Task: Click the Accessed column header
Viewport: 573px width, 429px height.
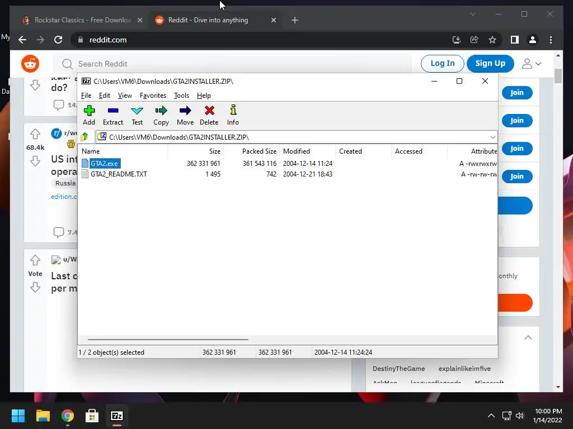Action: click(x=420, y=151)
